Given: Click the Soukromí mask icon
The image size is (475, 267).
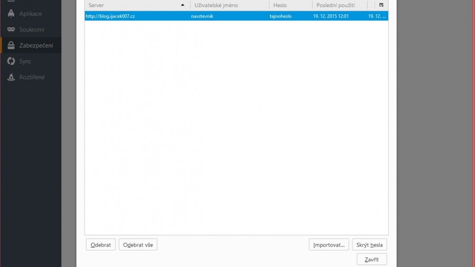Looking at the screenshot, I should pos(11,29).
